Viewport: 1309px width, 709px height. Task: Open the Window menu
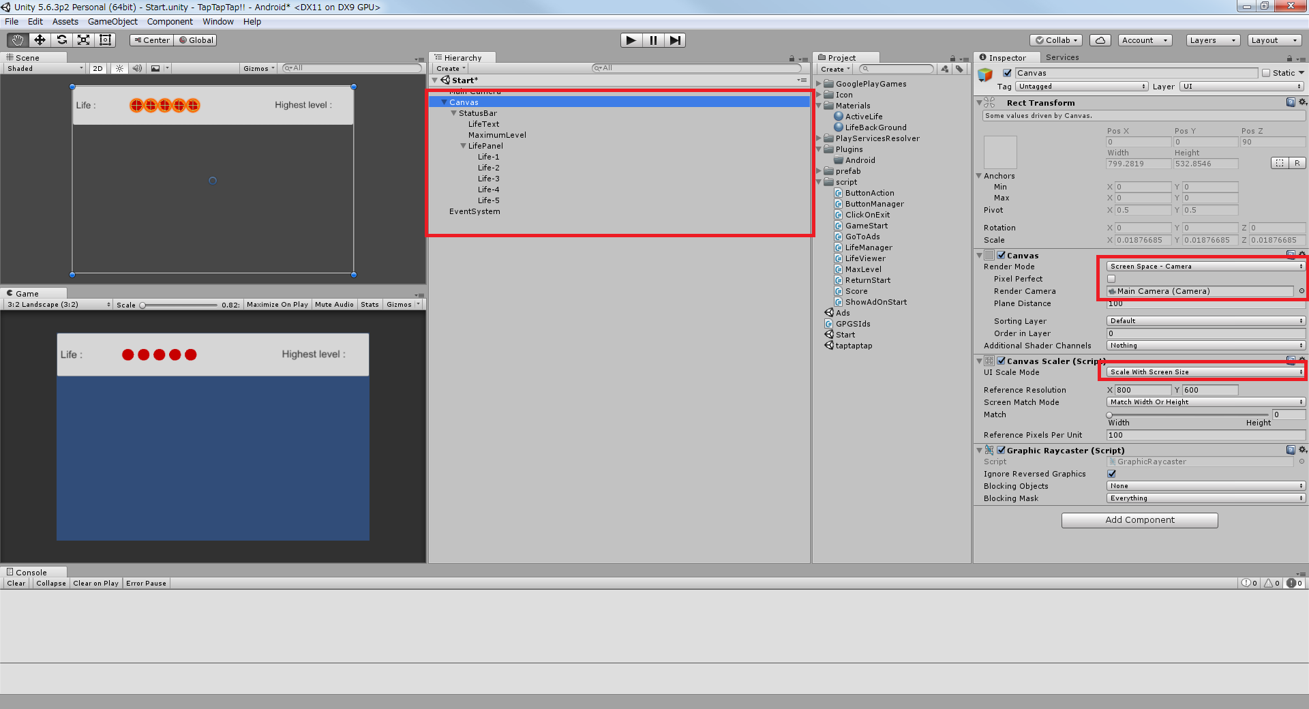(x=218, y=22)
